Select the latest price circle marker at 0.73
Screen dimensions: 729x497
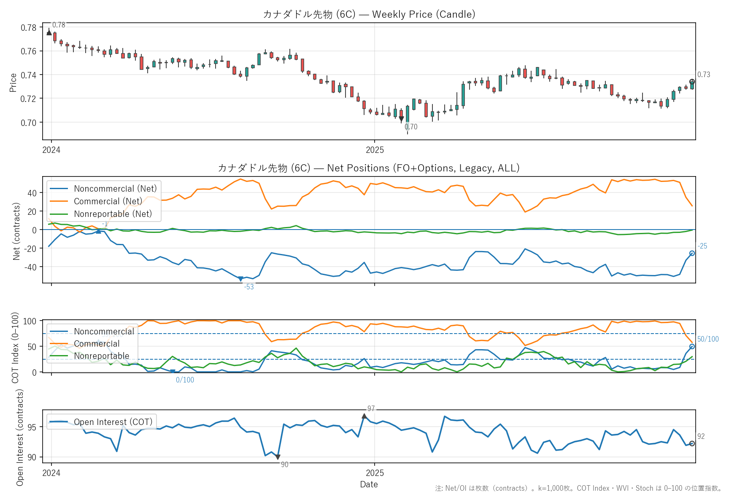point(692,82)
